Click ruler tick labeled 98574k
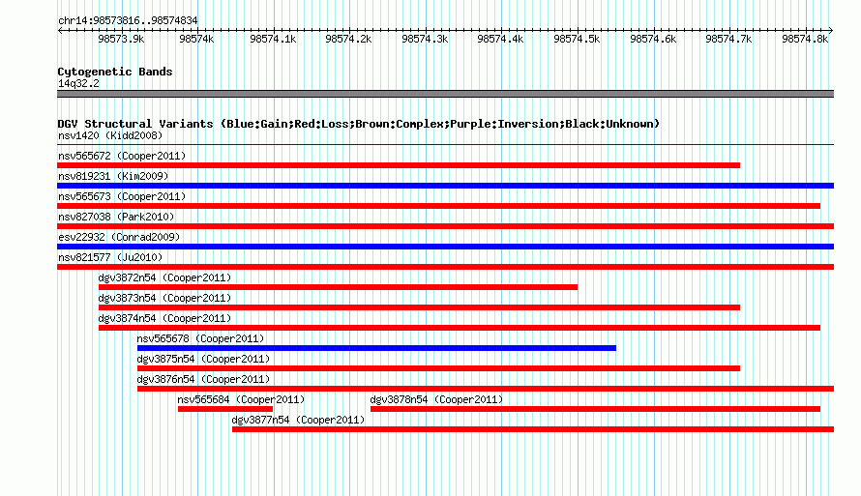Screen dimensions: 861x496 click(196, 39)
